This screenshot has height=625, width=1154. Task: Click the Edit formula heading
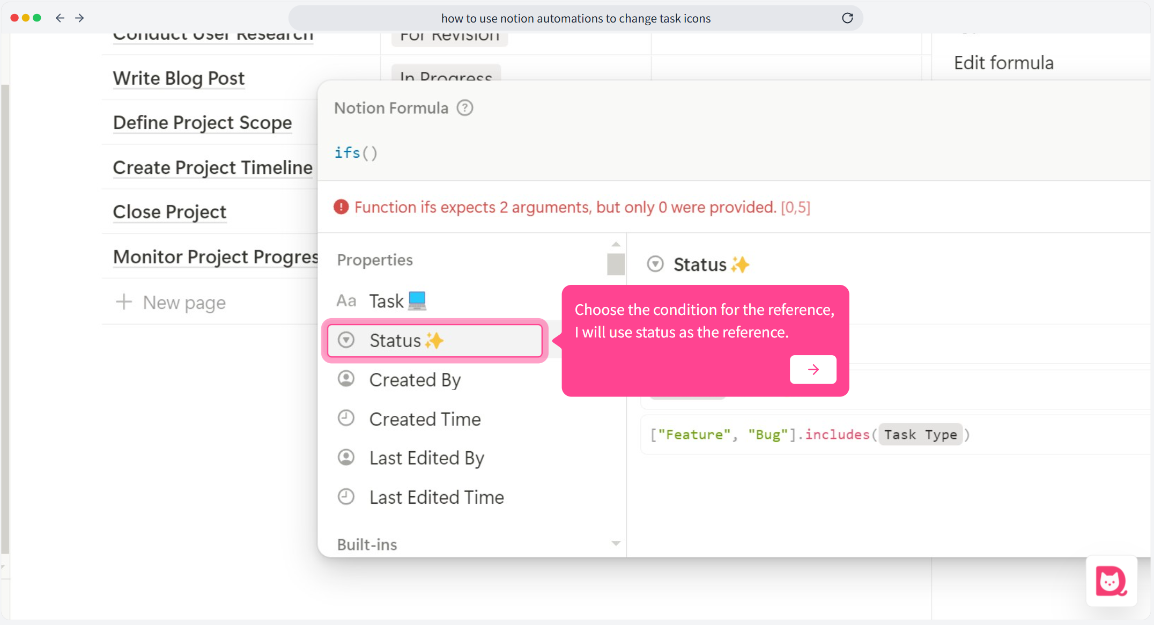click(x=1004, y=63)
